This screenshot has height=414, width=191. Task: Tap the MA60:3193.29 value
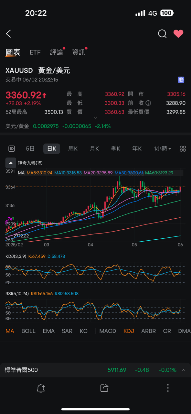[159, 173]
